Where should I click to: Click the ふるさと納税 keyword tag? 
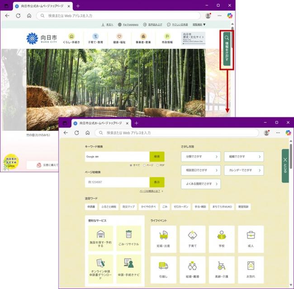[x=109, y=206]
